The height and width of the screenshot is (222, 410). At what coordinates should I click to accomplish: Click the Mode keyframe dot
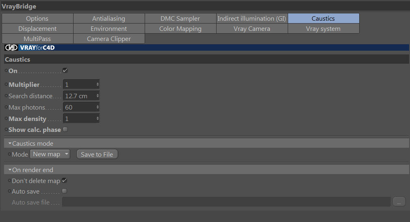(10, 154)
